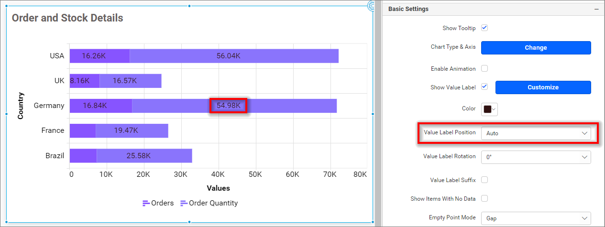Disable the Show Tooltip checkbox
The width and height of the screenshot is (605, 227).
pyautogui.click(x=484, y=28)
